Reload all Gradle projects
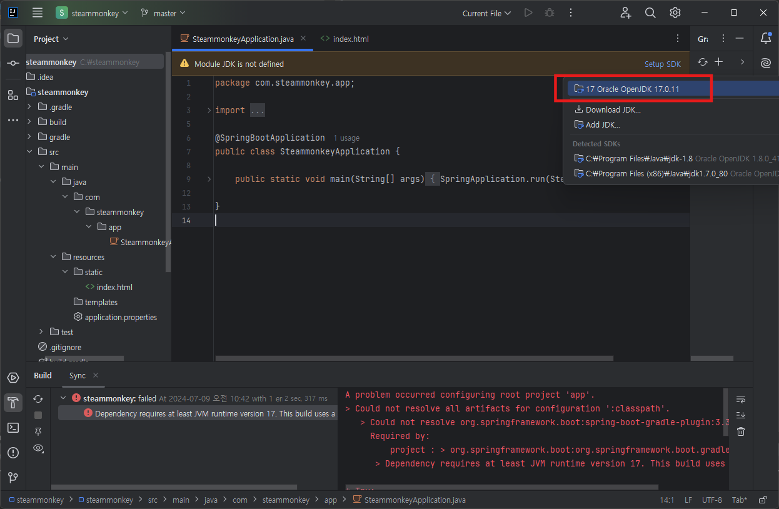Image resolution: width=779 pixels, height=509 pixels. (703, 62)
